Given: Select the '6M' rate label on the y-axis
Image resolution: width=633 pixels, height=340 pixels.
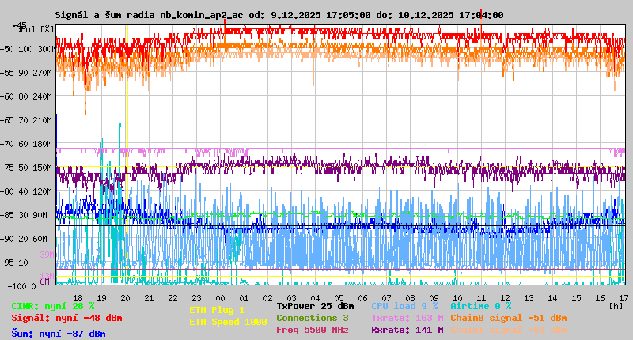Looking at the screenshot, I should (44, 281).
